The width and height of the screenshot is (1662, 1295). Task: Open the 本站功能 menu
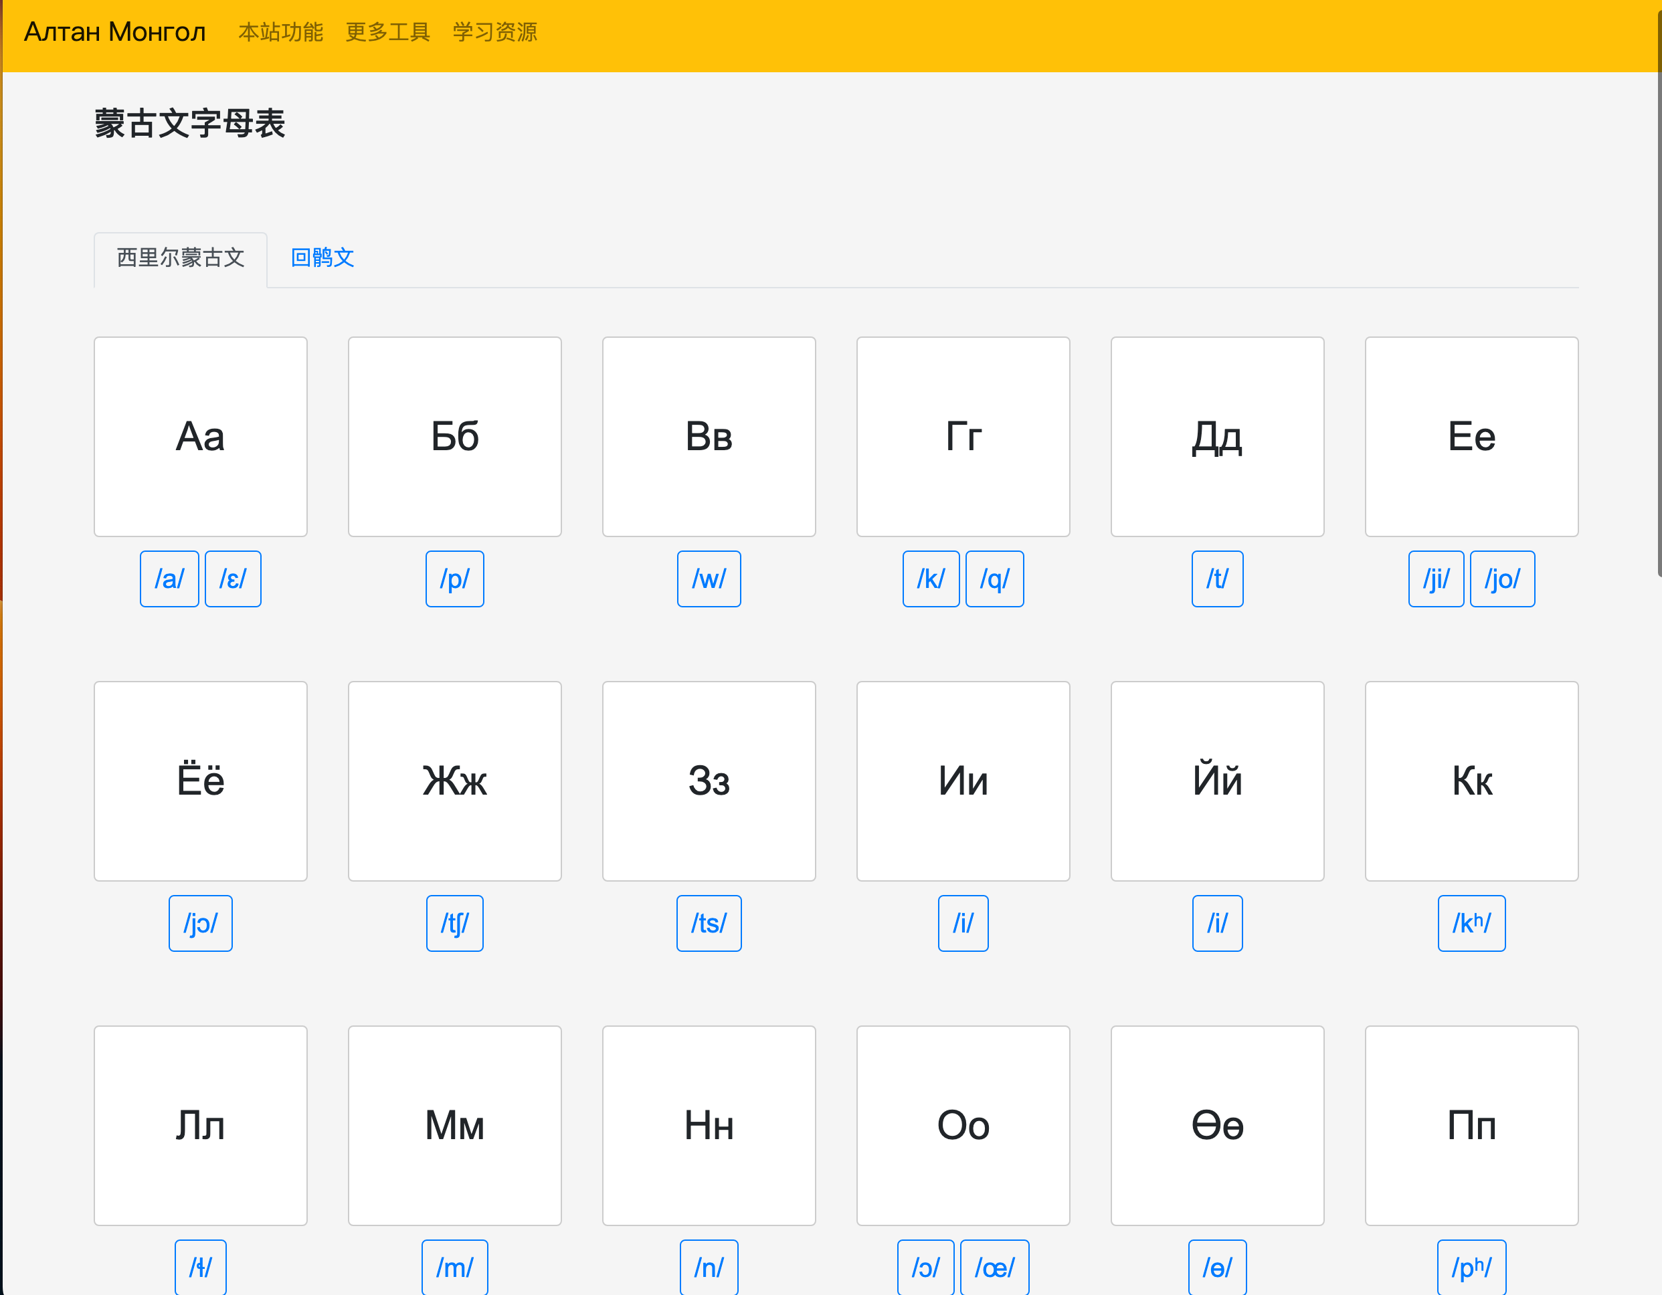(x=281, y=32)
